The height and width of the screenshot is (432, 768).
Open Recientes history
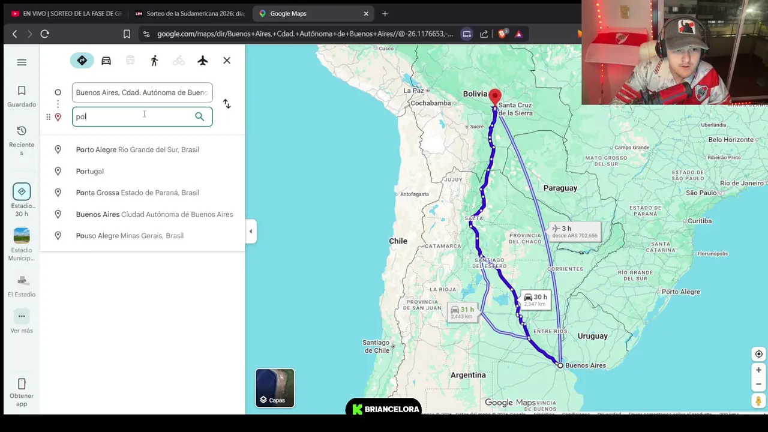pos(22,140)
